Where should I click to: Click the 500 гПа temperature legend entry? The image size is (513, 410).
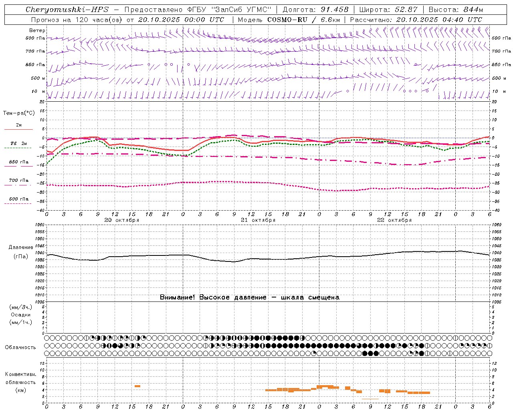pyautogui.click(x=19, y=199)
